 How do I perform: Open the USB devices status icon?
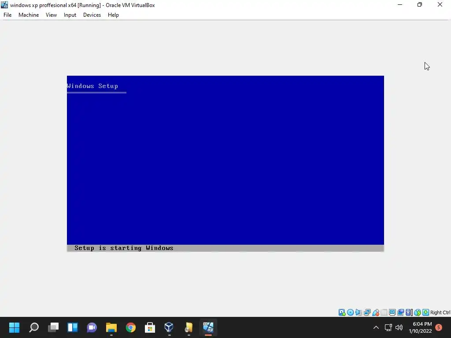376,312
